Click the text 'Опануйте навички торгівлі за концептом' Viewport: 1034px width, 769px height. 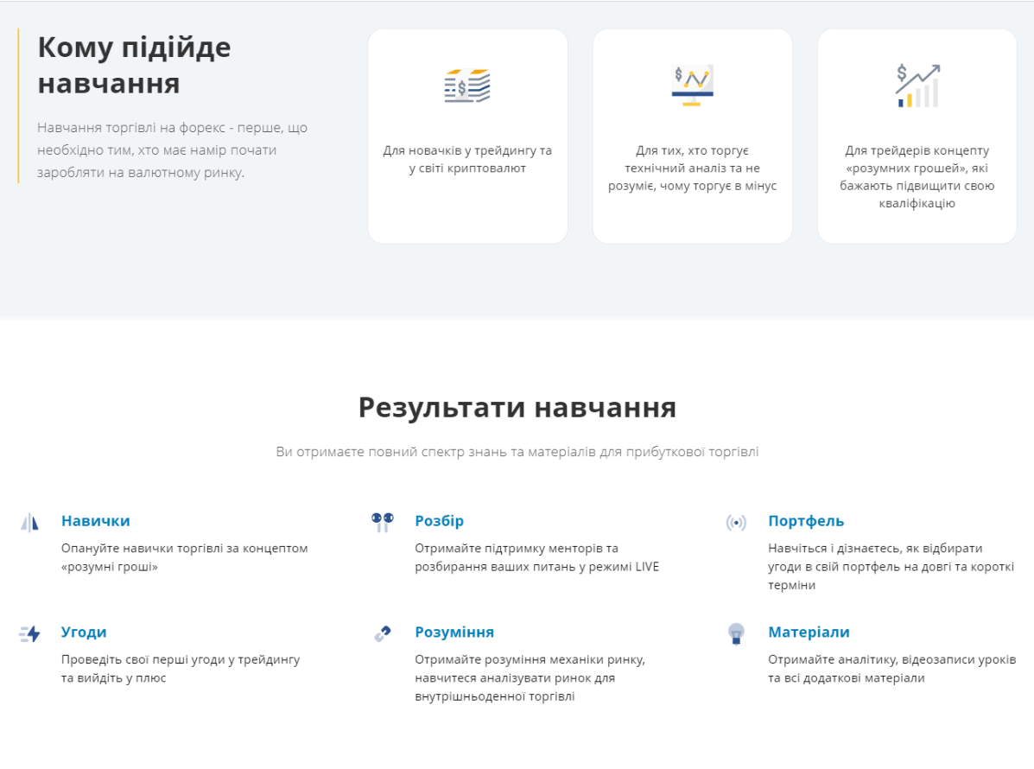(185, 557)
